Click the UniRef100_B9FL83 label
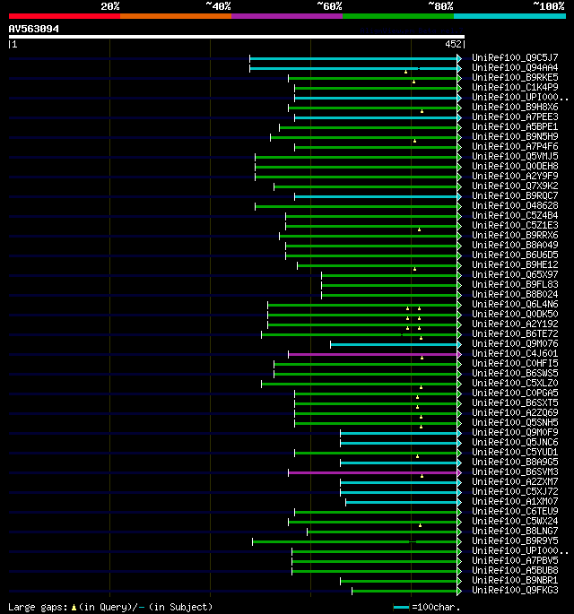 (x=515, y=284)
